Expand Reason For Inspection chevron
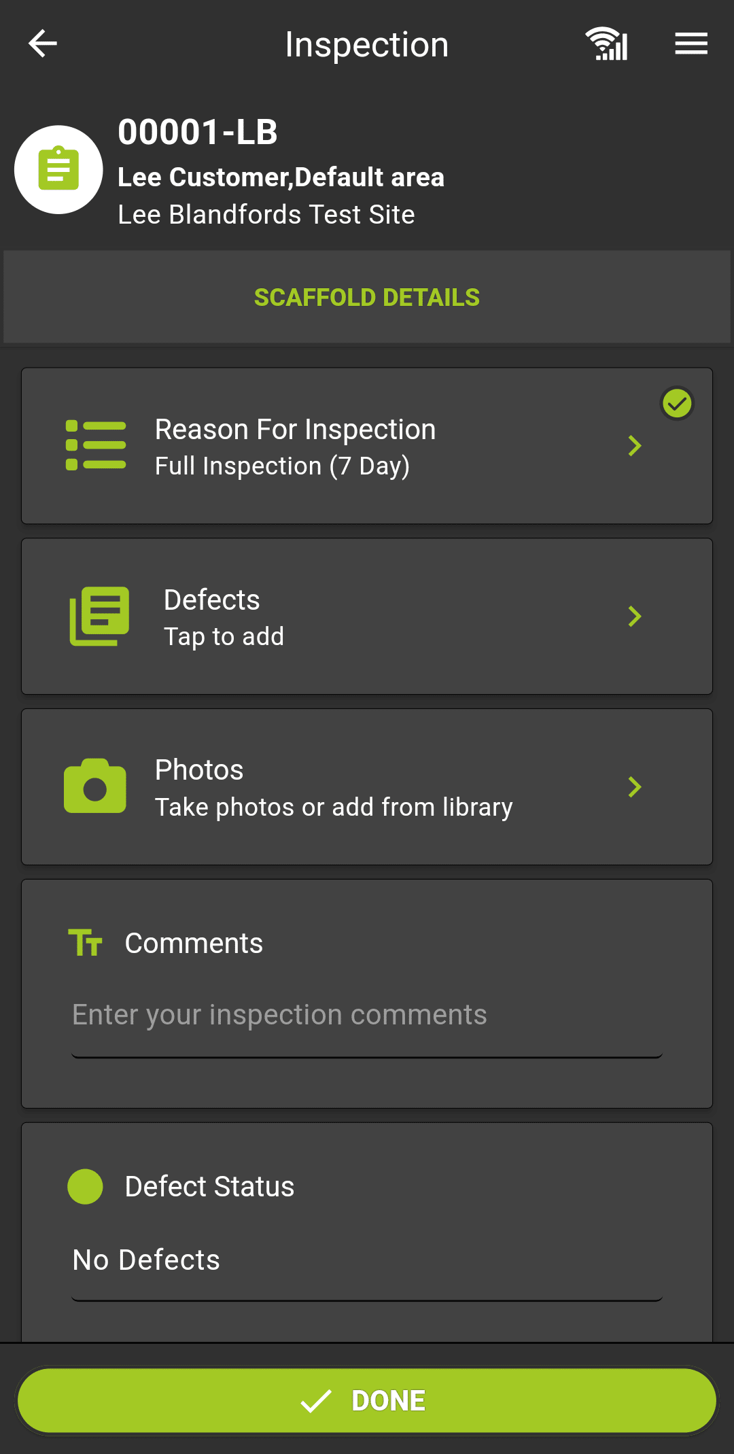734x1454 pixels. tap(635, 446)
